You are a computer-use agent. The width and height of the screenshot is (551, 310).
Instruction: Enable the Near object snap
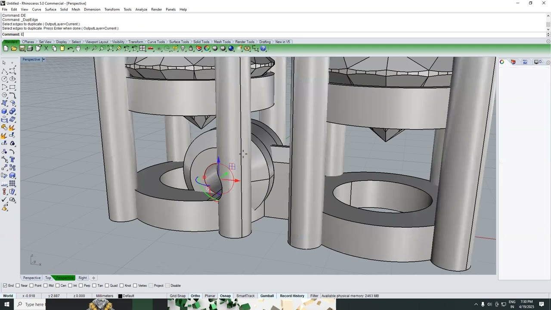[x=18, y=285]
